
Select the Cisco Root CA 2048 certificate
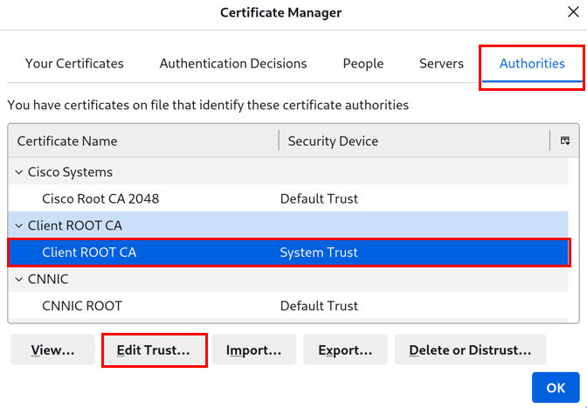click(x=100, y=198)
